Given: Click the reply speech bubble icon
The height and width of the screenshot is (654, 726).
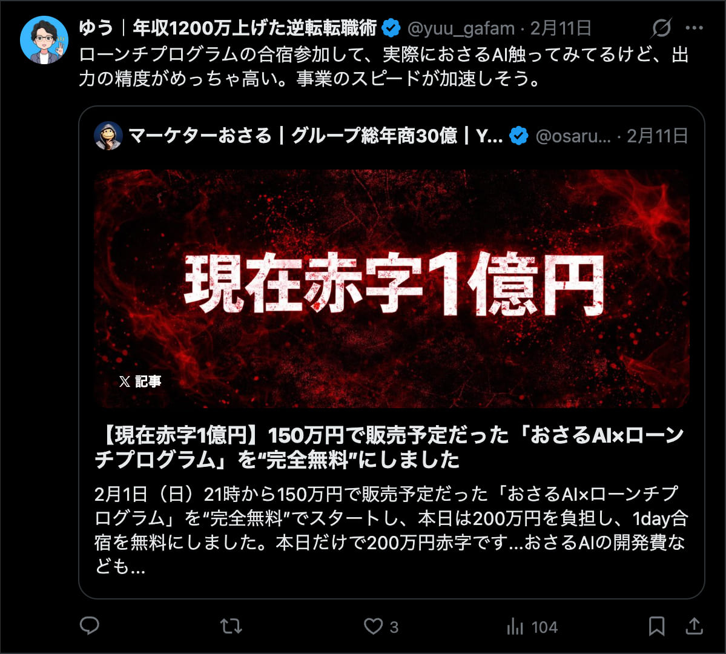Looking at the screenshot, I should pos(90,626).
